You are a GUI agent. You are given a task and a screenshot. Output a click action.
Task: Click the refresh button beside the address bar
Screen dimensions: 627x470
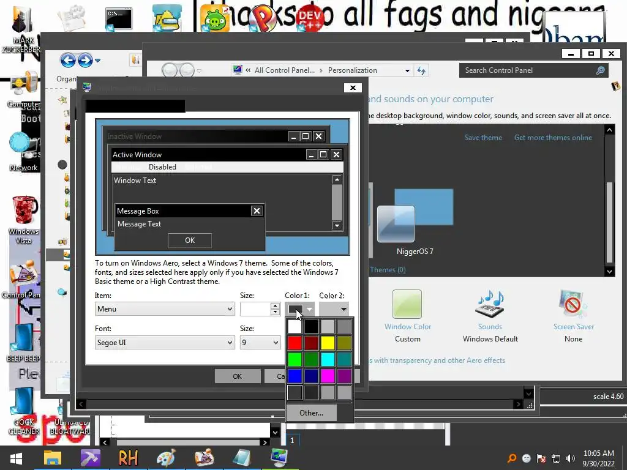pyautogui.click(x=421, y=70)
